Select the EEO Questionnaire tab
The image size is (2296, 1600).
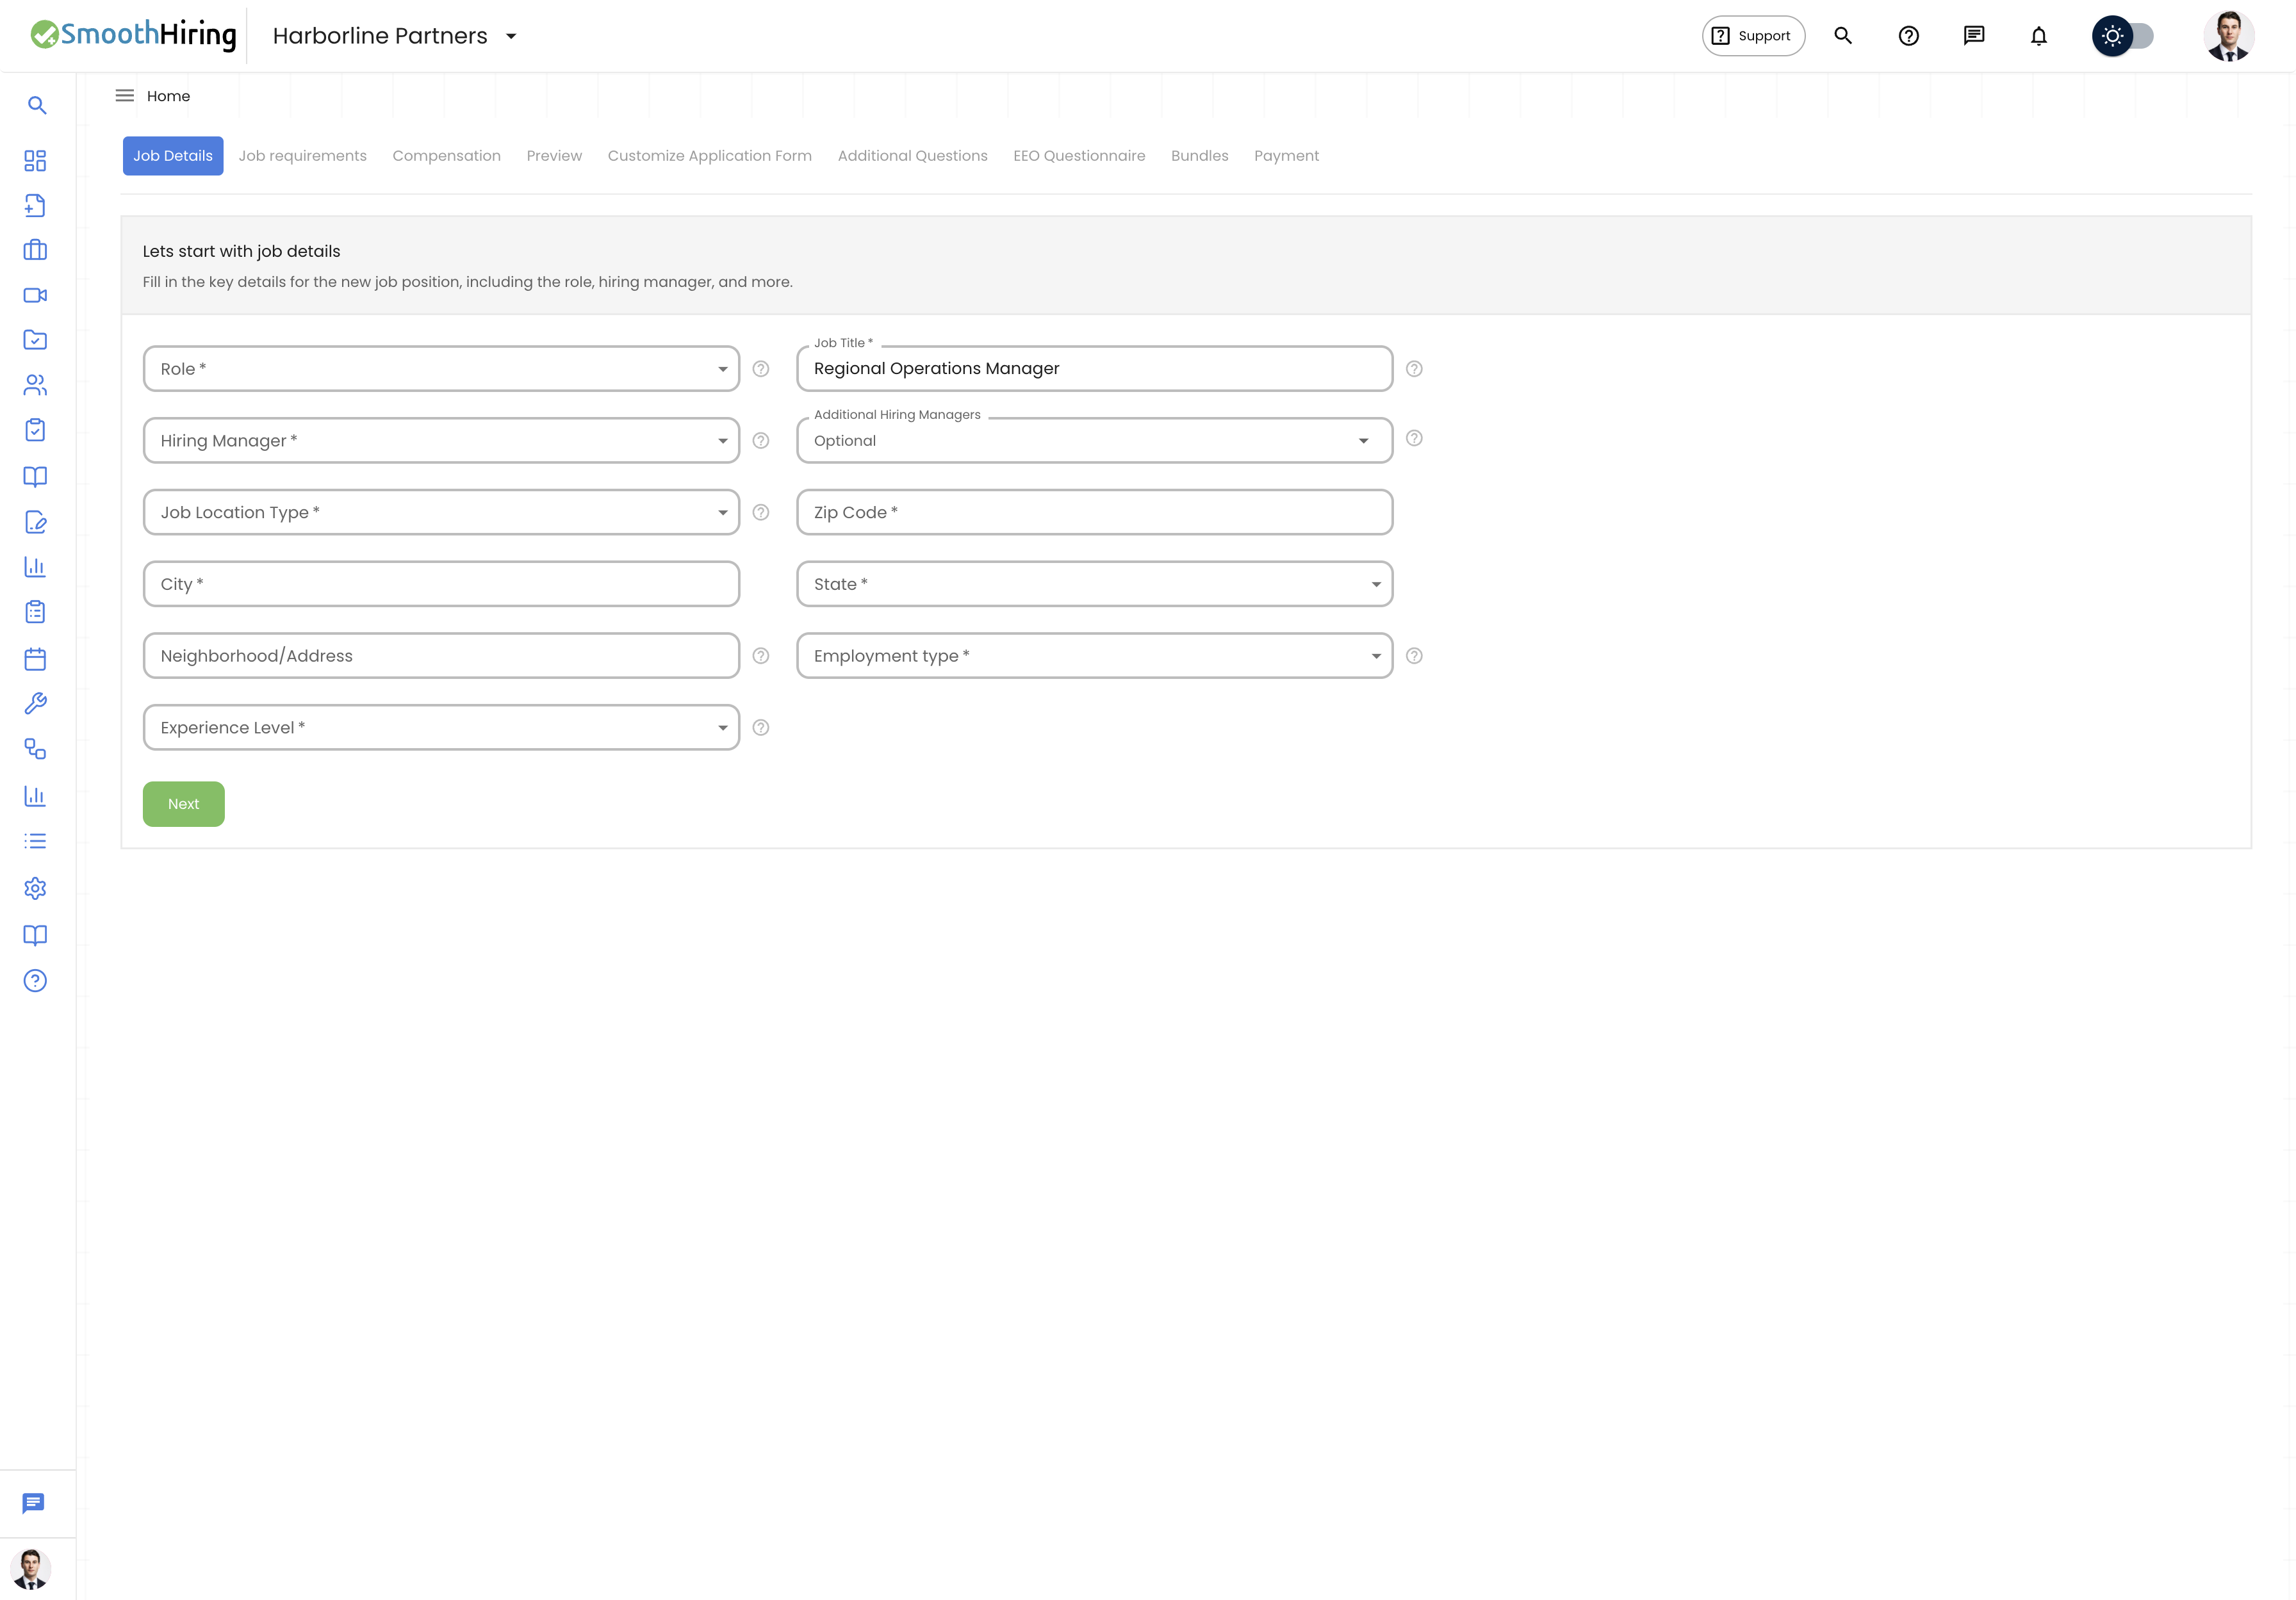1079,156
